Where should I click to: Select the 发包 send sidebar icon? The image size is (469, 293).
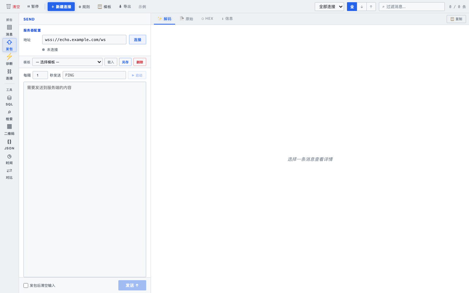pyautogui.click(x=9, y=45)
